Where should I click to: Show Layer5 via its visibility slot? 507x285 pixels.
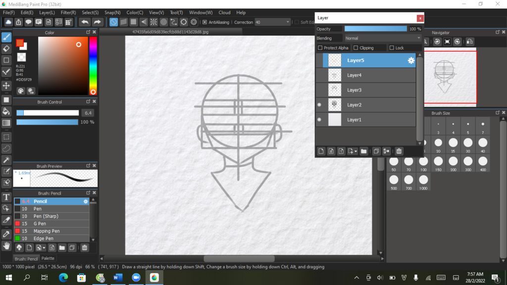[x=319, y=60]
